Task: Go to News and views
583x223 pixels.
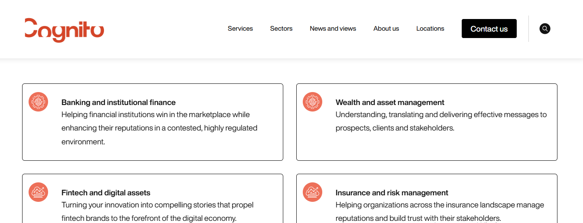Action: [333, 29]
